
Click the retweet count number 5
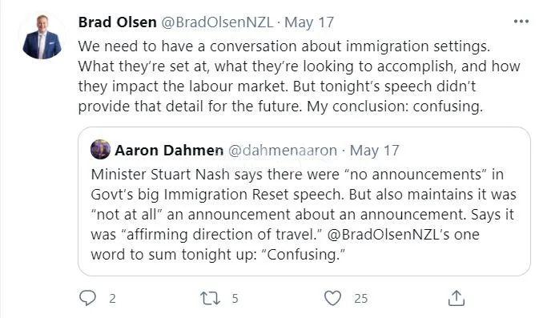(x=235, y=299)
